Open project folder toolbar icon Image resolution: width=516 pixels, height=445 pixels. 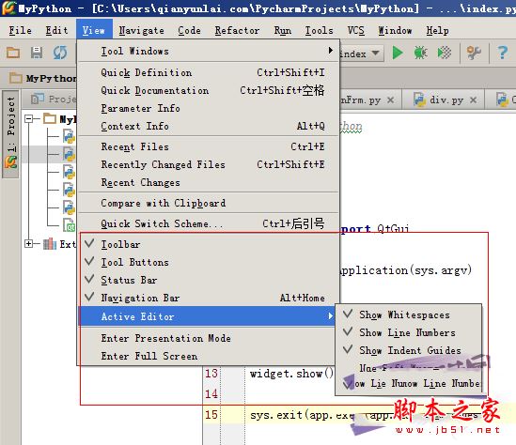pos(13,53)
